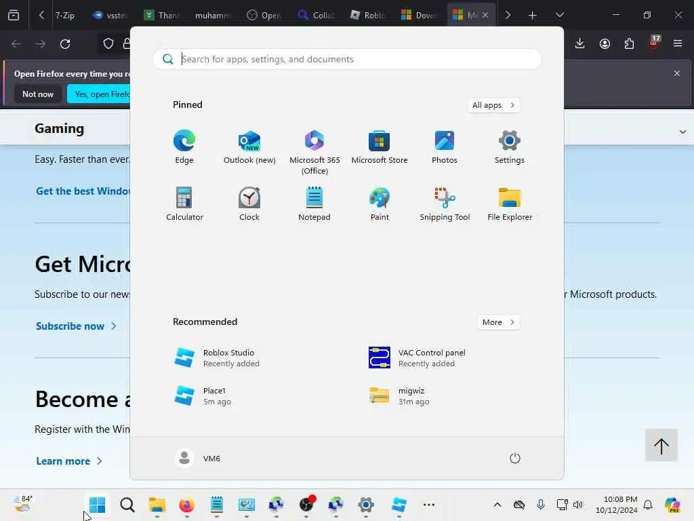
Task: Switch to the Down browser tab
Action: coord(419,15)
